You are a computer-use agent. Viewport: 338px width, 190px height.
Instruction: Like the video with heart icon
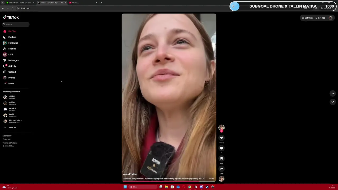point(222,138)
